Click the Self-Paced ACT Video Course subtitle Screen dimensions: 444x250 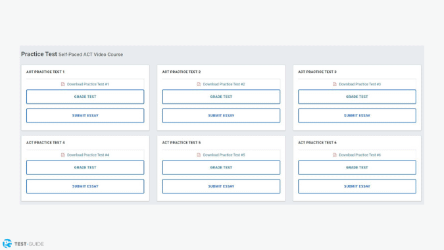(91, 55)
